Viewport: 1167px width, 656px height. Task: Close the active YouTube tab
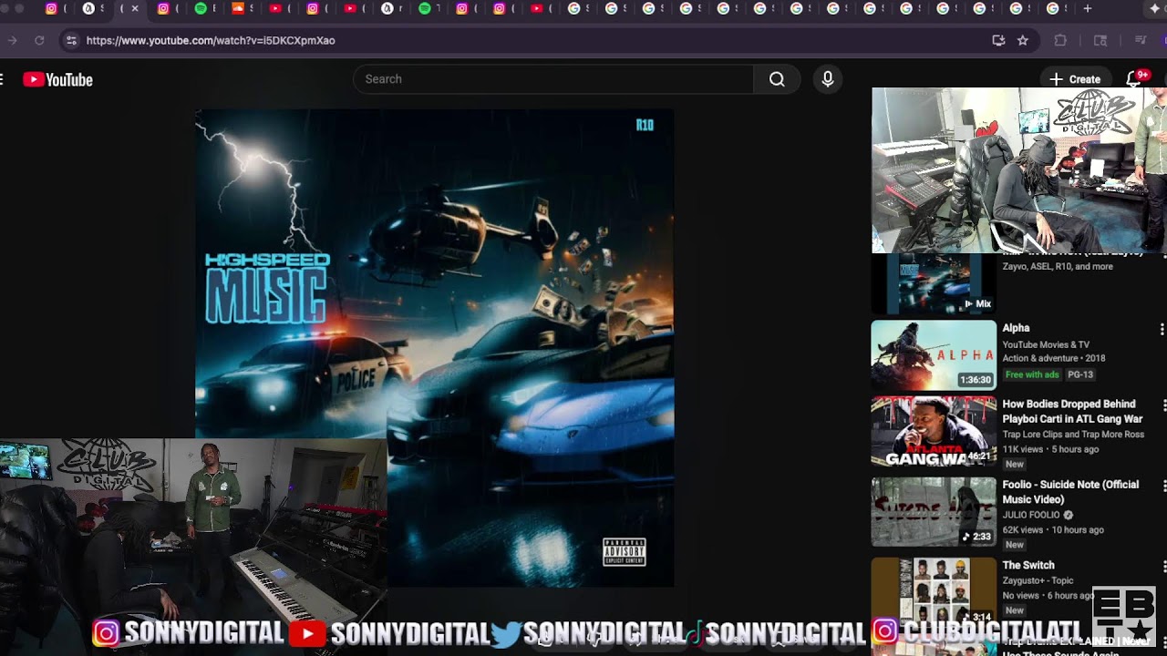(x=135, y=8)
